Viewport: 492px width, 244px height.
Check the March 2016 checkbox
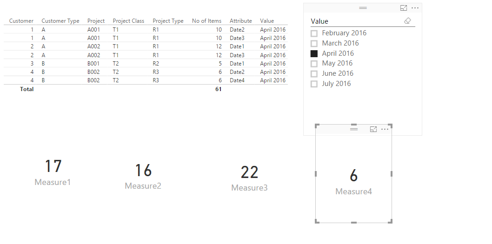tap(314, 43)
